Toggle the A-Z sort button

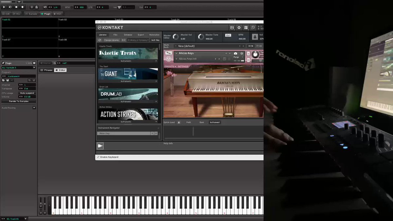123,40
